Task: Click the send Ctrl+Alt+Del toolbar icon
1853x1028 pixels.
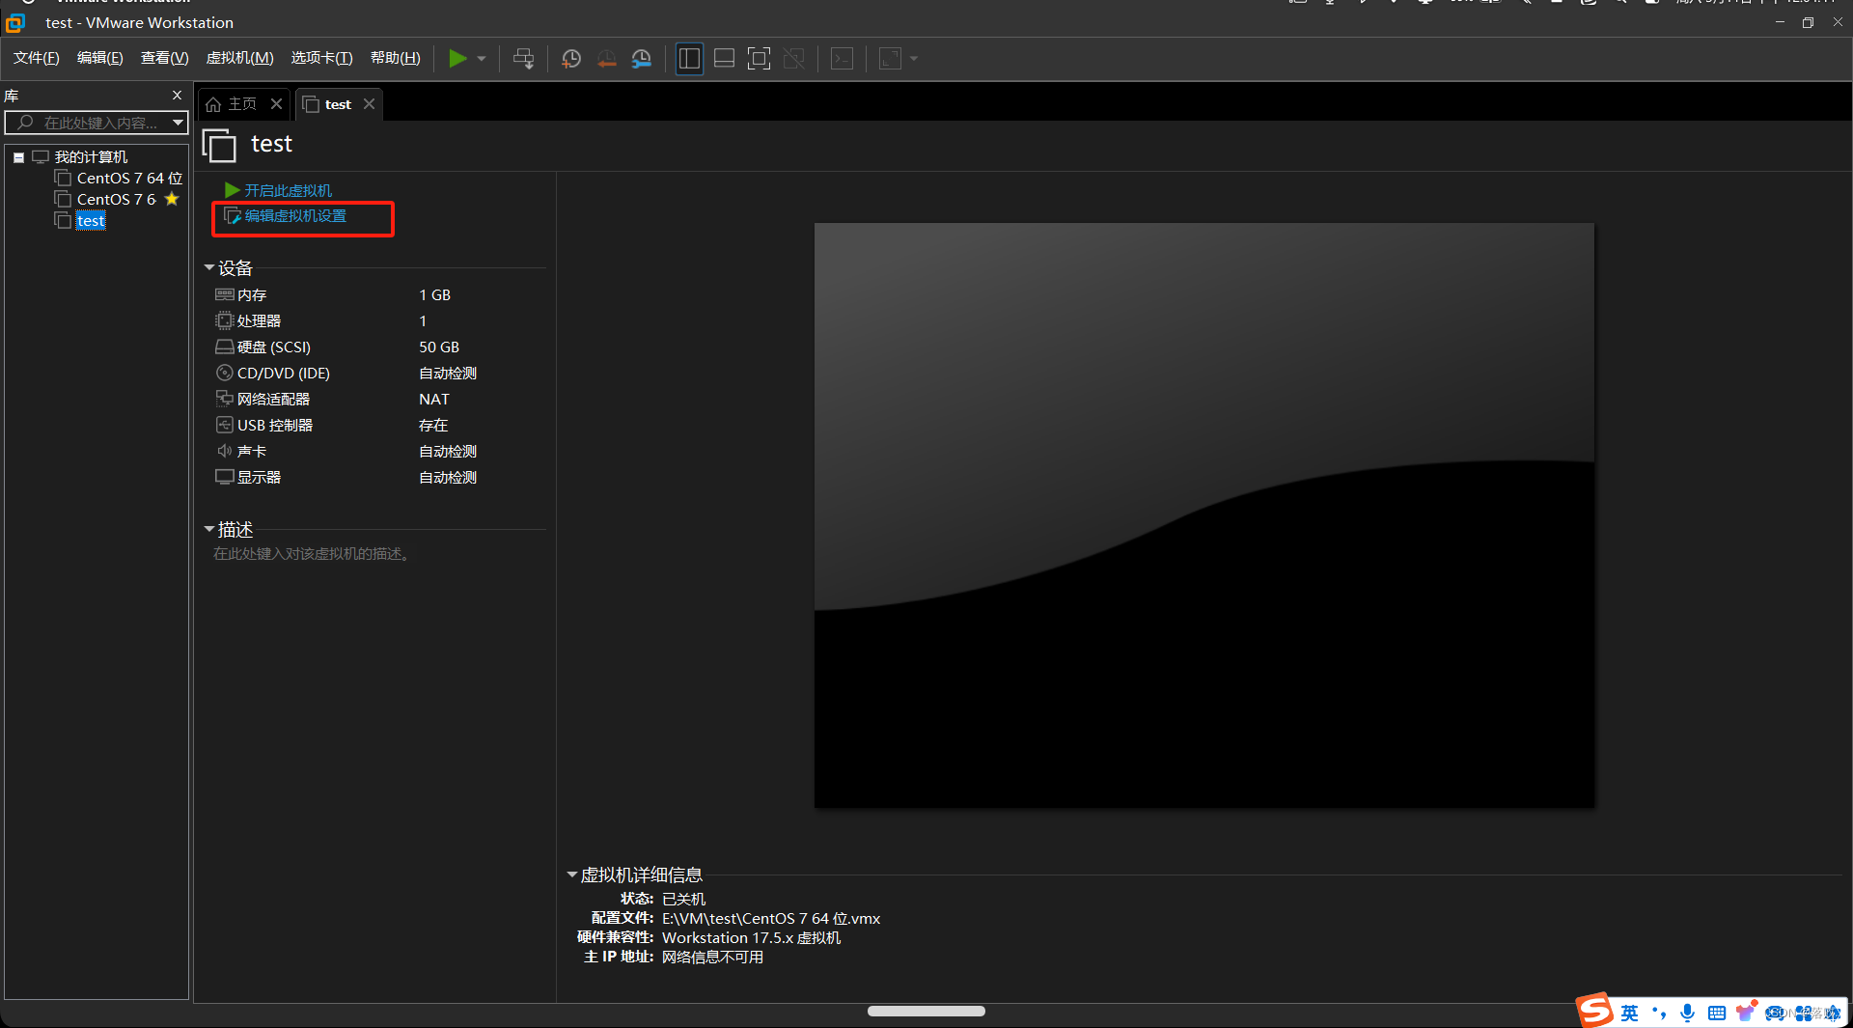Action: point(523,59)
